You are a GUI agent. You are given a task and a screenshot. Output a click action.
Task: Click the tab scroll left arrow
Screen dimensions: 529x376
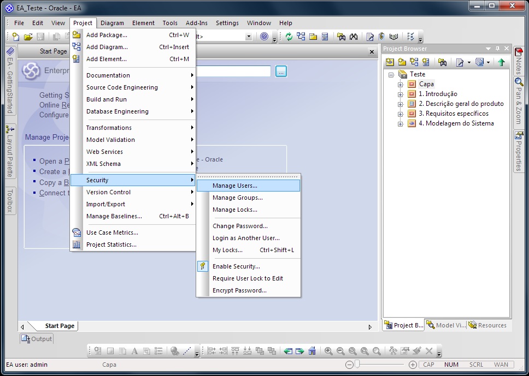pyautogui.click(x=22, y=326)
